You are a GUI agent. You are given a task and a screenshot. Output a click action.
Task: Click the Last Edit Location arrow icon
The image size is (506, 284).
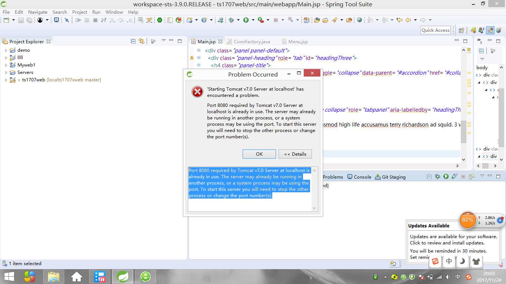pos(399,20)
